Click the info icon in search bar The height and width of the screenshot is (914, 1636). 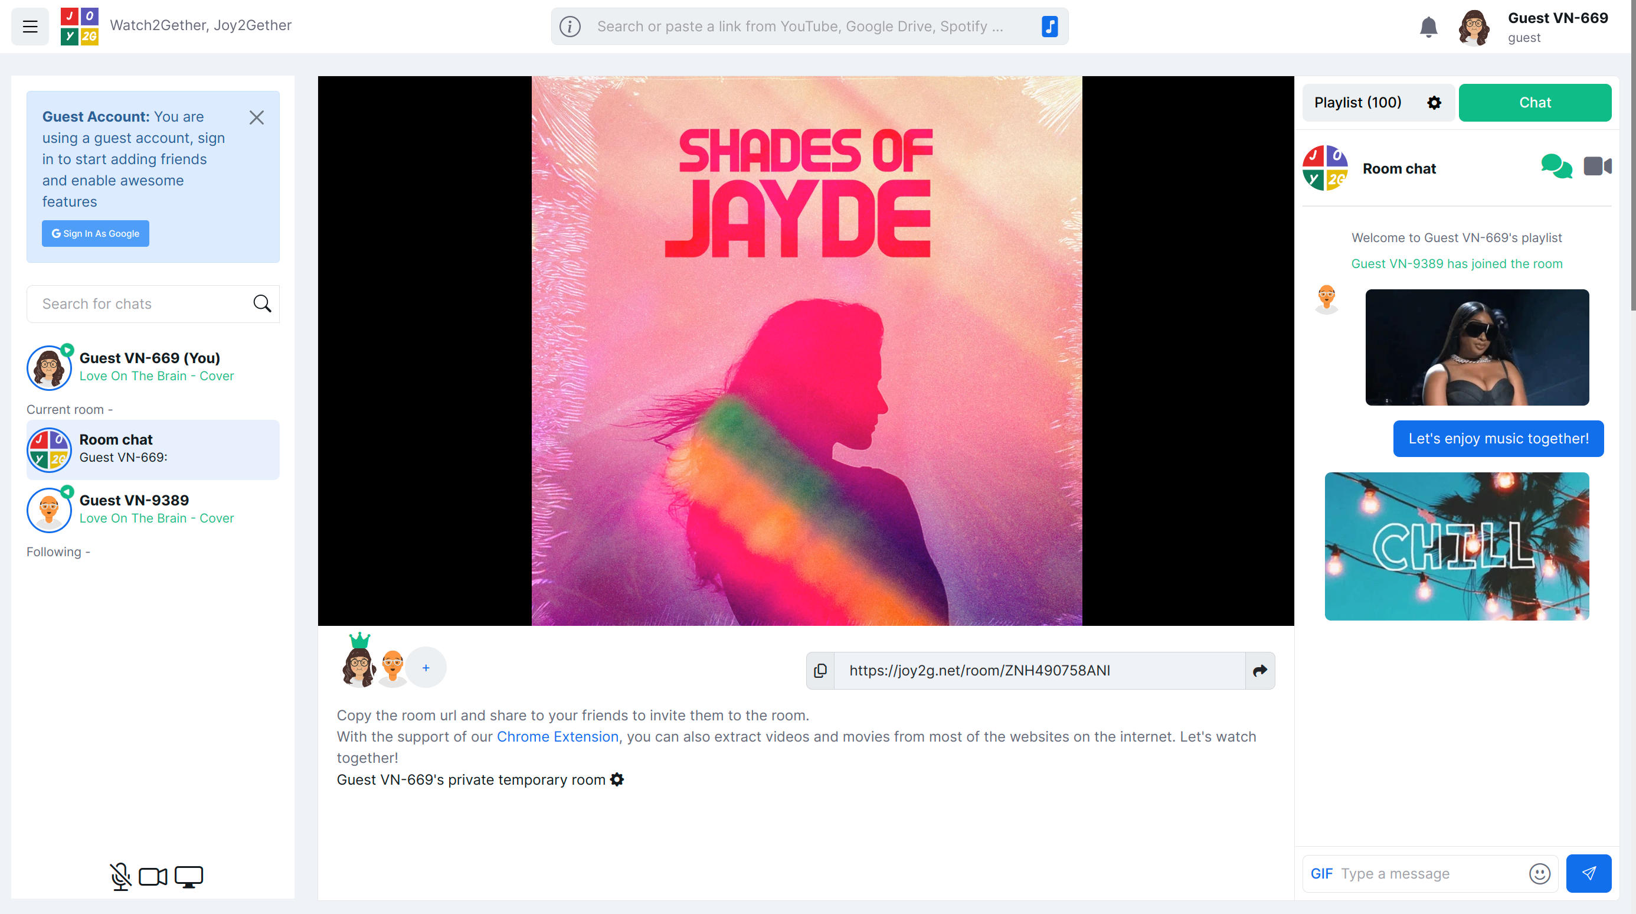570,27
